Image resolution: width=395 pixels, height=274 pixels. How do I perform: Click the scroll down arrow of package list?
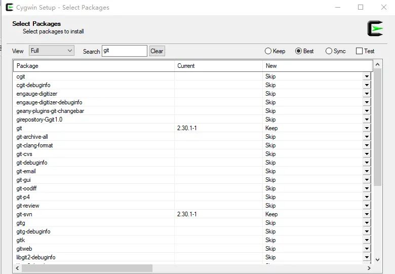(x=377, y=259)
